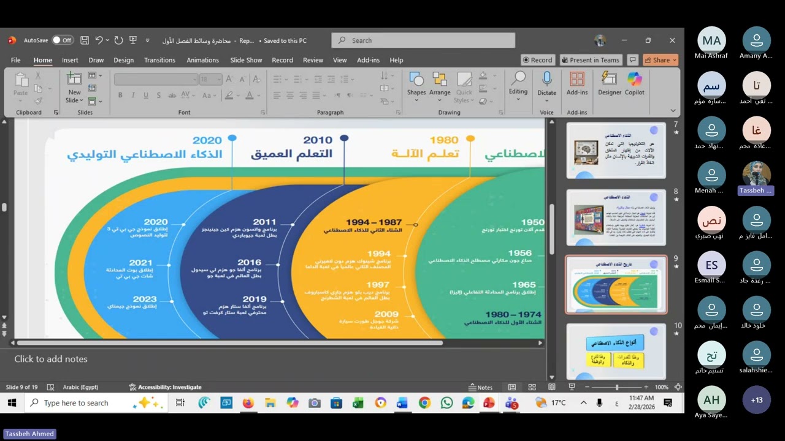Select slide 10 thumbnail
Image resolution: width=785 pixels, height=441 pixels.
[616, 351]
